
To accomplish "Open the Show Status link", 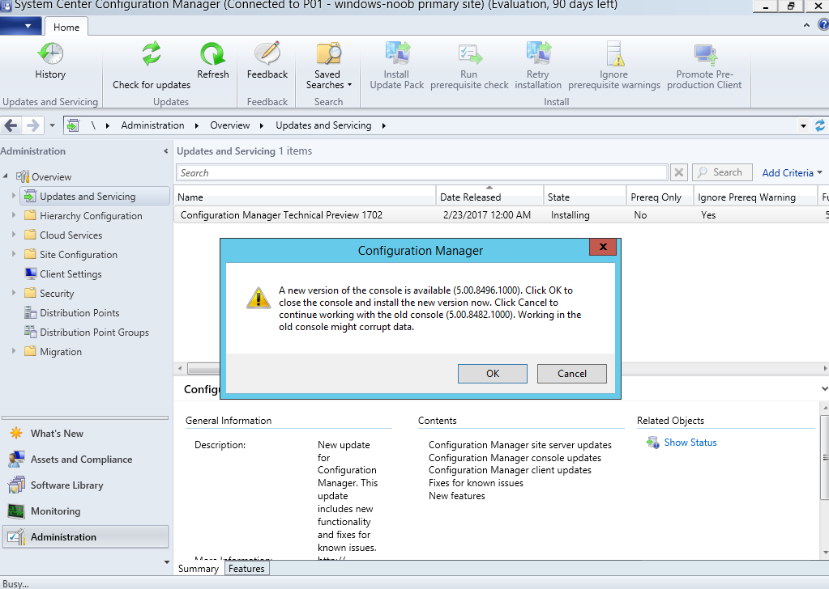I will tap(690, 443).
